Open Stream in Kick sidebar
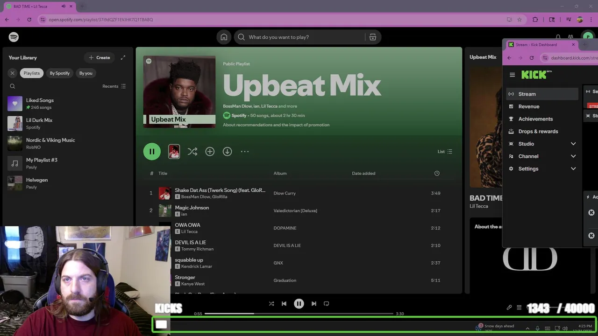The image size is (598, 336). 542,94
